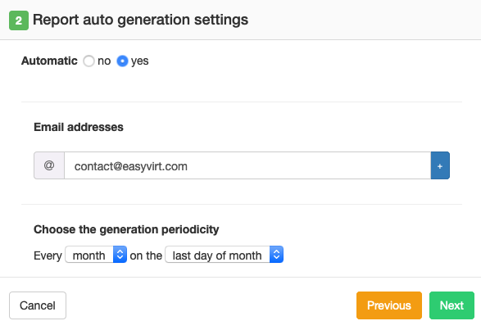481x330 pixels.
Task: Click the green step 2 badge
Action: pos(19,20)
